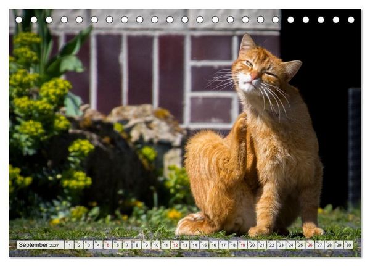Select day 2 in the calendar strip
Image resolution: width=370 pixels, height=266 pixels.
pyautogui.click(x=79, y=245)
